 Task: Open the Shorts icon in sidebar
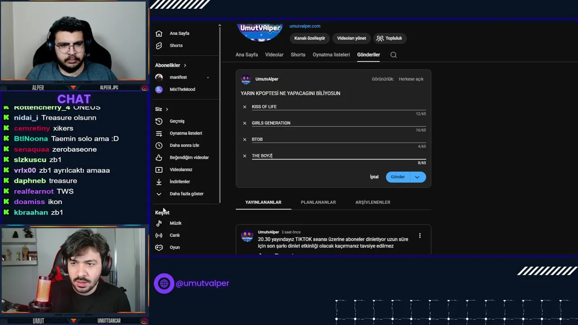[x=159, y=46]
